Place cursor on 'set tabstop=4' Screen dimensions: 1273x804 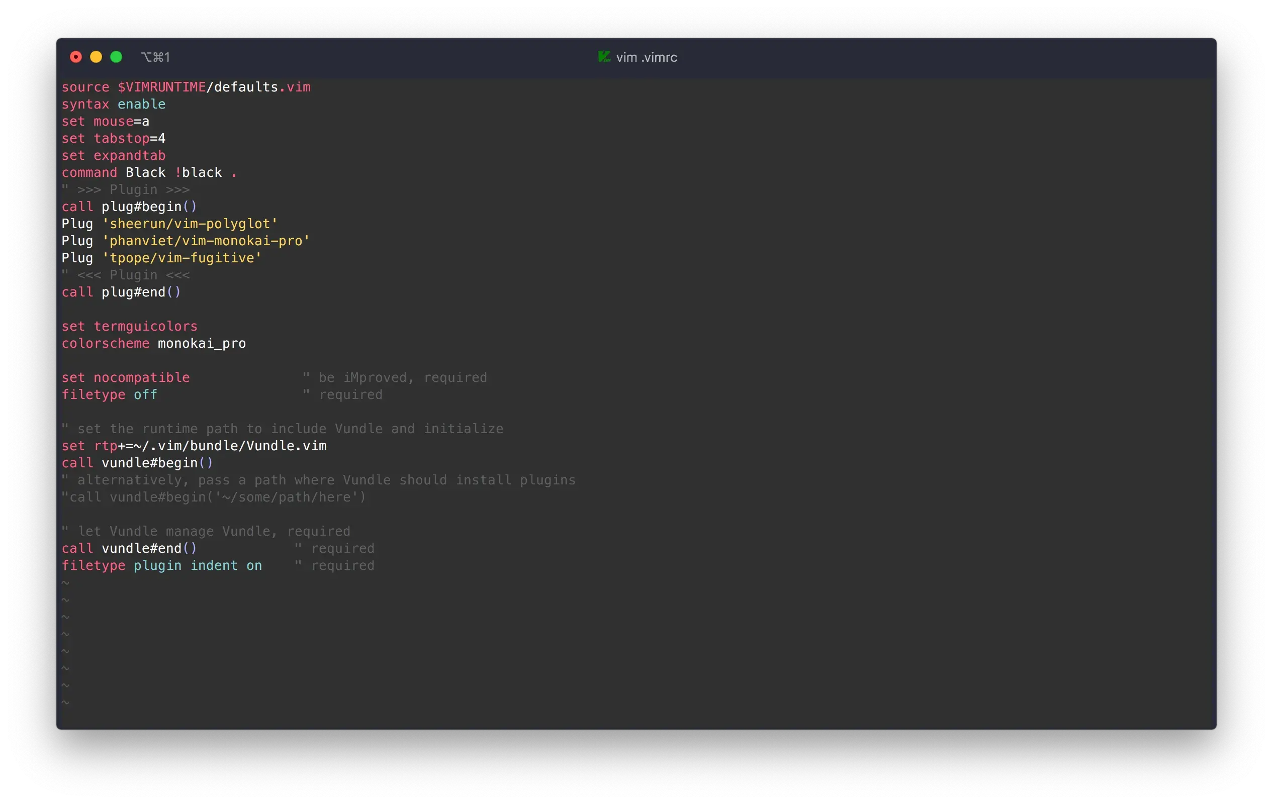tap(113, 138)
